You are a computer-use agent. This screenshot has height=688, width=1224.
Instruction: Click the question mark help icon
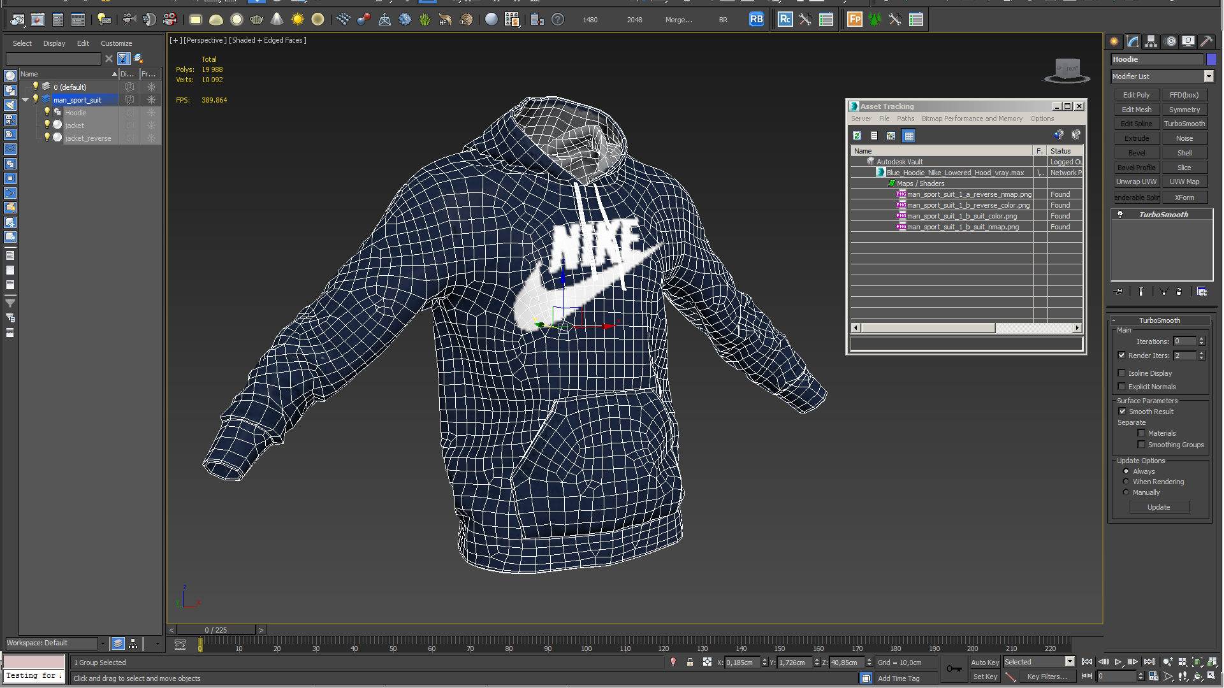click(x=558, y=20)
